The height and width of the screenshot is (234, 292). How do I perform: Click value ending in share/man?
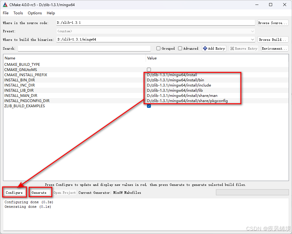click(182, 96)
